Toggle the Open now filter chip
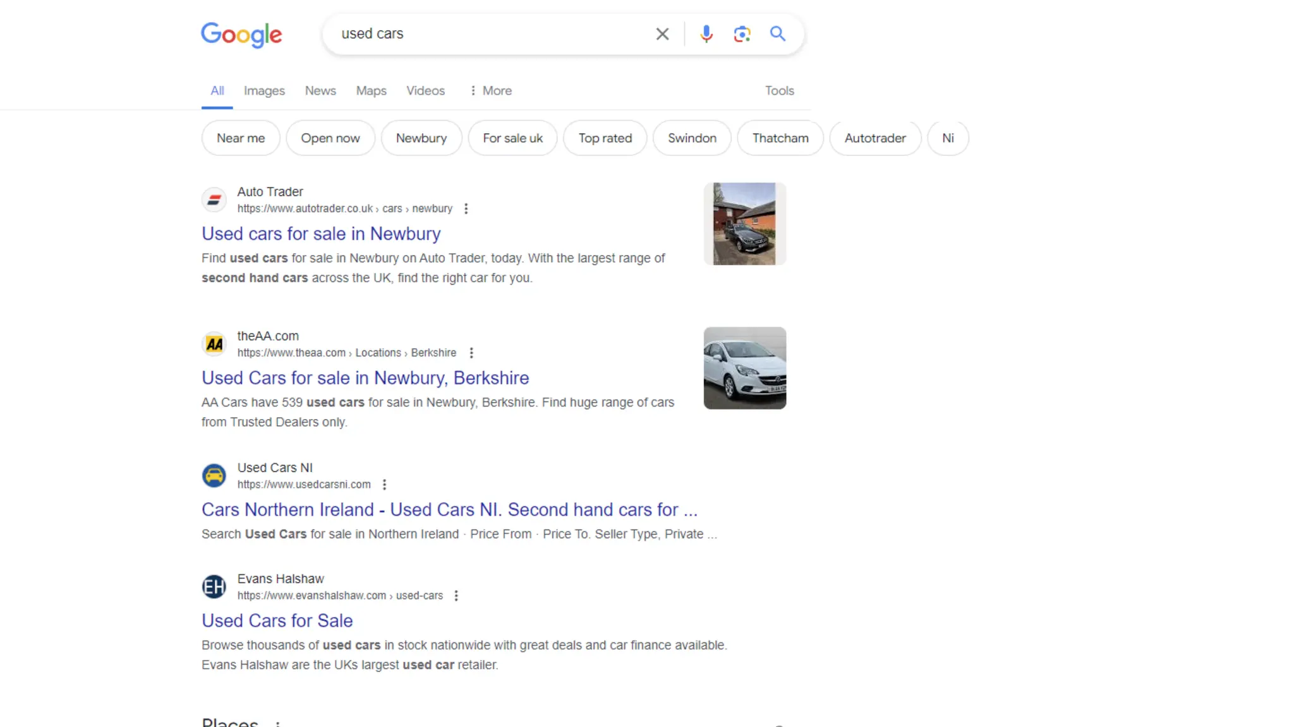Image resolution: width=1294 pixels, height=727 pixels. [330, 138]
